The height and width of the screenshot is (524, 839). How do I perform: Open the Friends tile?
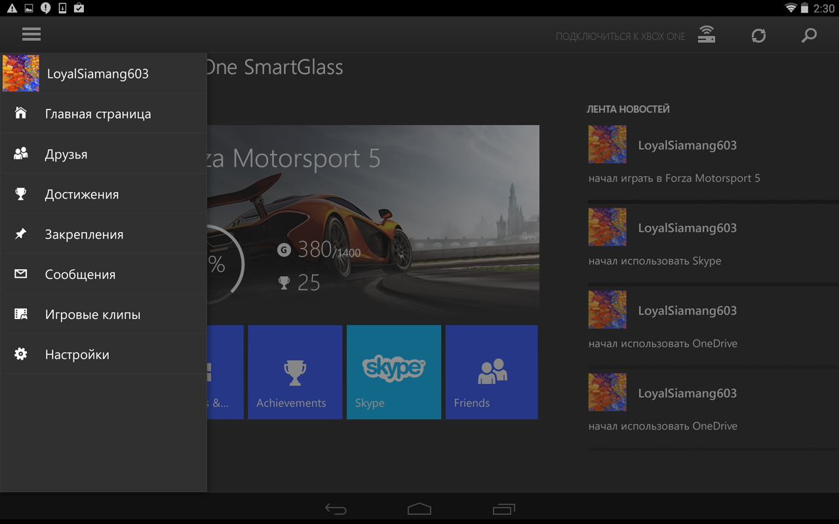tap(492, 371)
